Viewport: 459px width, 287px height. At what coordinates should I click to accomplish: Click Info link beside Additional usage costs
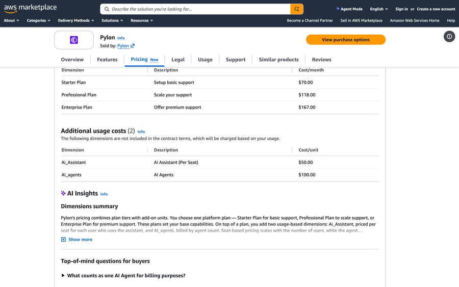(x=141, y=132)
